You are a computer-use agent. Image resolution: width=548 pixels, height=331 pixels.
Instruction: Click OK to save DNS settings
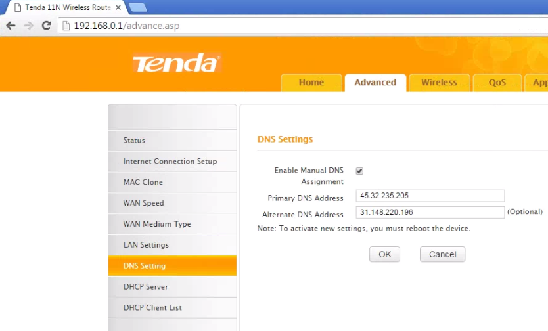point(384,254)
